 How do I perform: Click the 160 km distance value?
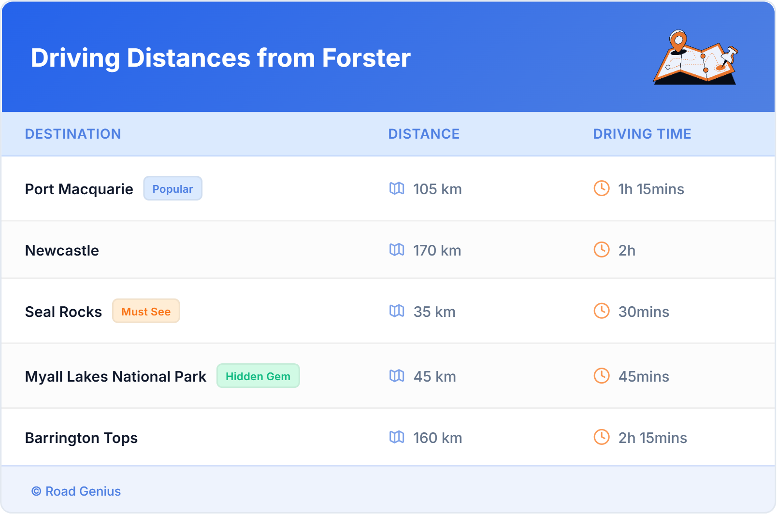click(x=437, y=438)
